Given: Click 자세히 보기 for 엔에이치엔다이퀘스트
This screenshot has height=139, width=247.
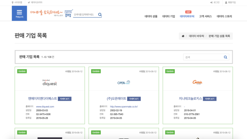Looking at the screenshot, I should 65,99.
